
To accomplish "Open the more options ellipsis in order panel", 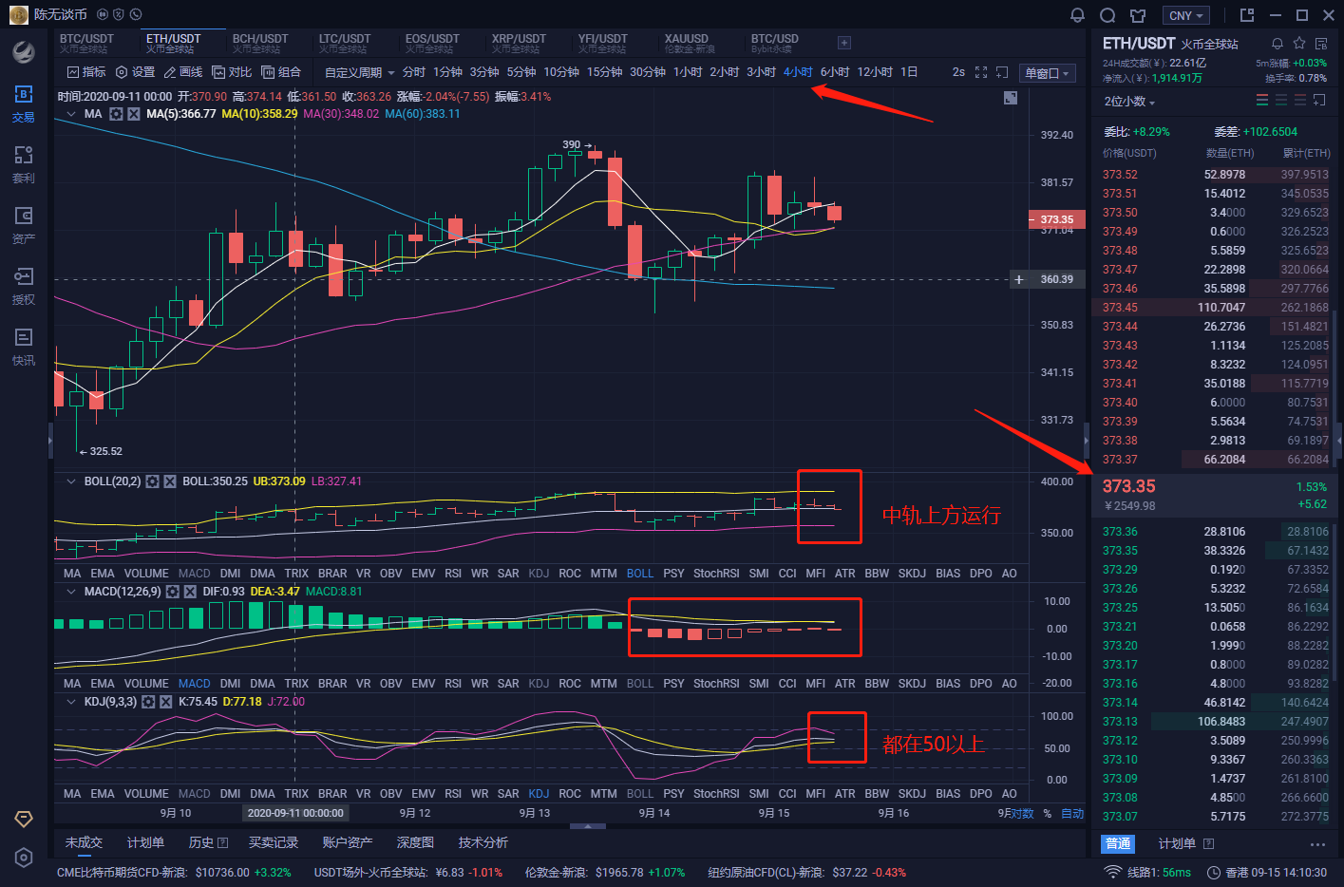I will [1316, 844].
